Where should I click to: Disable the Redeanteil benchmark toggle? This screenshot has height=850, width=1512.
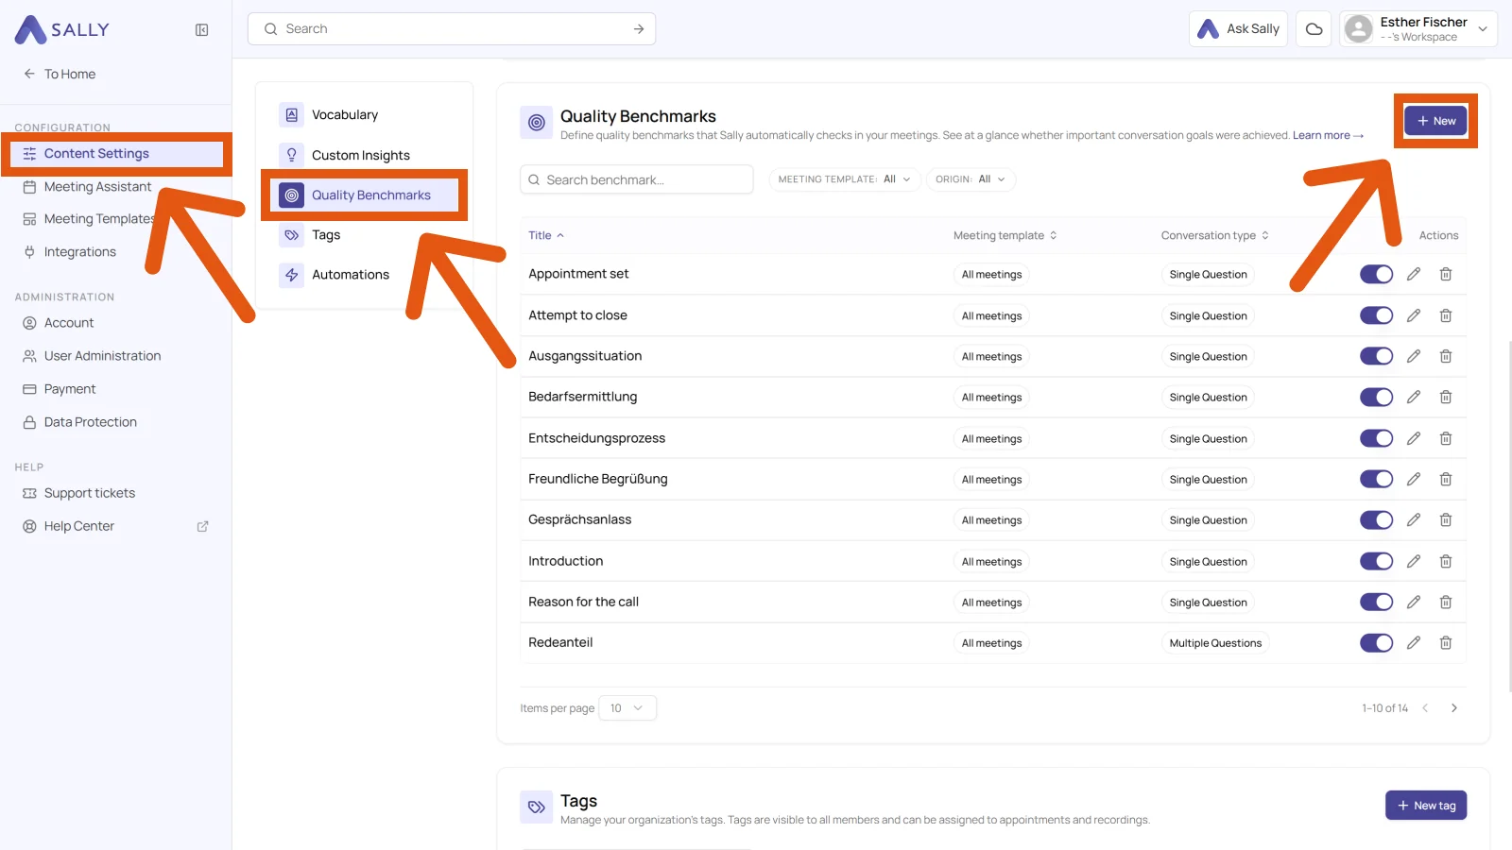click(1376, 642)
